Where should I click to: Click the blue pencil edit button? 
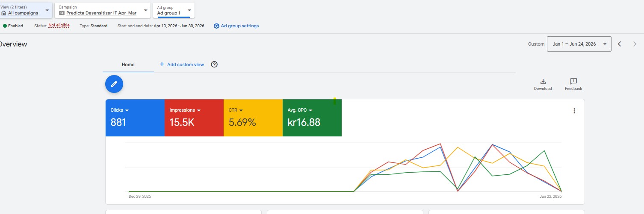point(114,84)
